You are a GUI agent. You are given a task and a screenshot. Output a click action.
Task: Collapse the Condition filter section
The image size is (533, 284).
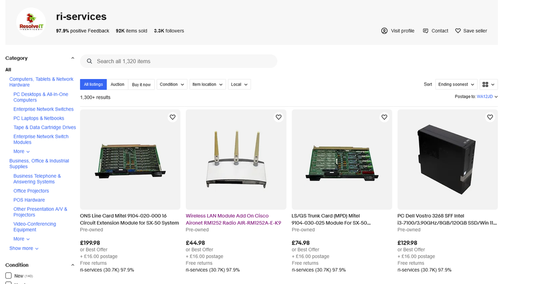pos(73,265)
